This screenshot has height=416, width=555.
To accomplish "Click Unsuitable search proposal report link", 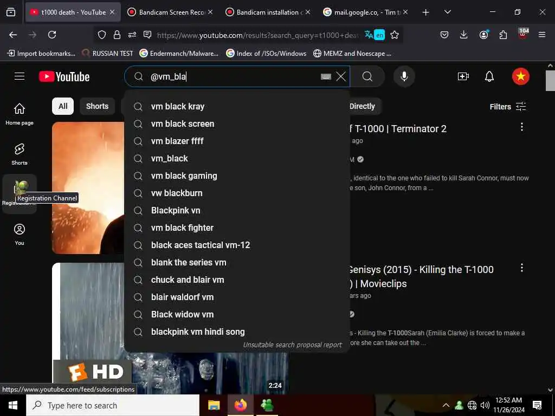I will (292, 345).
